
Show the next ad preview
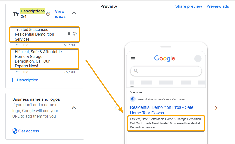(x=216, y=108)
